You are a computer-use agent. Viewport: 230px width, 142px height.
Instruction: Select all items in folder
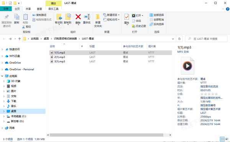(x=157, y=15)
